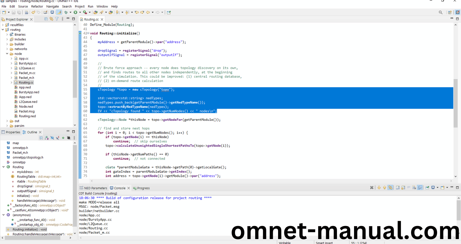Screen dimensions: 461x244
Task: Close the Routing.cc editor tab
Action: click(x=103, y=19)
